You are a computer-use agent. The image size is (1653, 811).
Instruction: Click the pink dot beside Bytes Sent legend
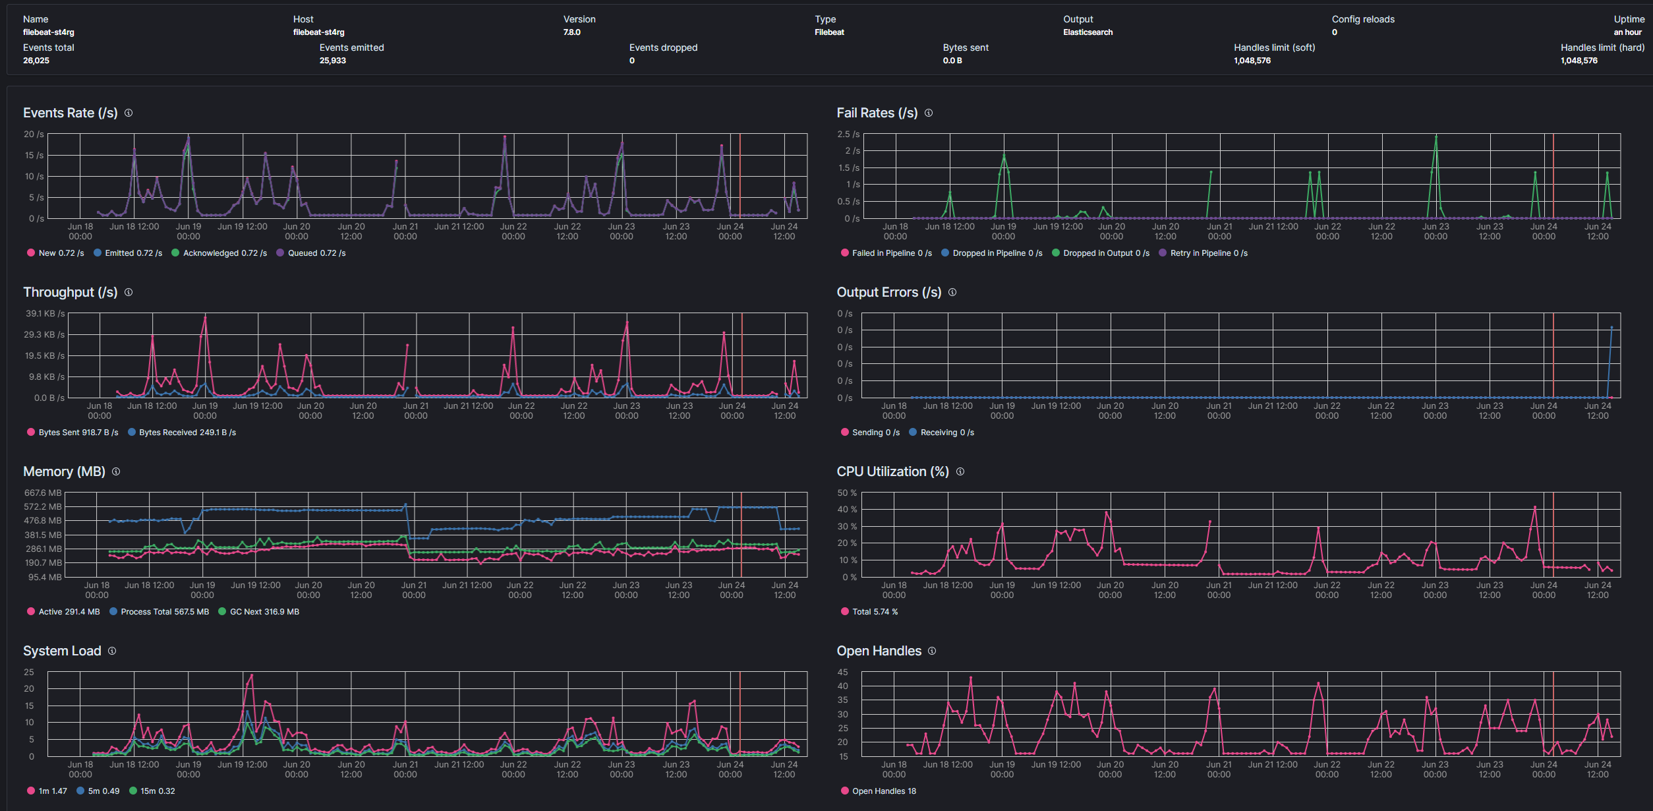coord(30,432)
